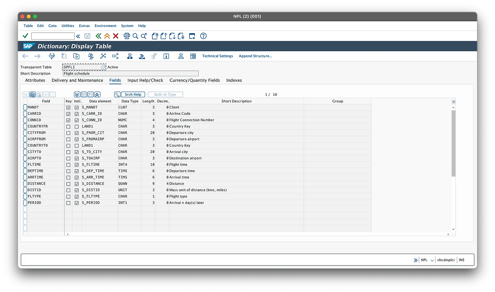Open value help for Transparent Table field
The image size is (495, 292).
(103, 67)
